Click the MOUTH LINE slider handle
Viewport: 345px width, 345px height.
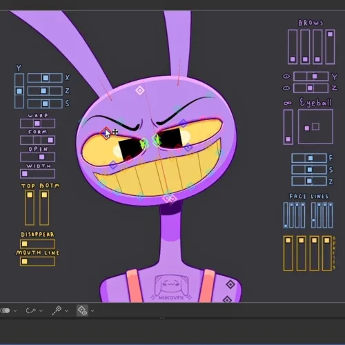(24, 262)
